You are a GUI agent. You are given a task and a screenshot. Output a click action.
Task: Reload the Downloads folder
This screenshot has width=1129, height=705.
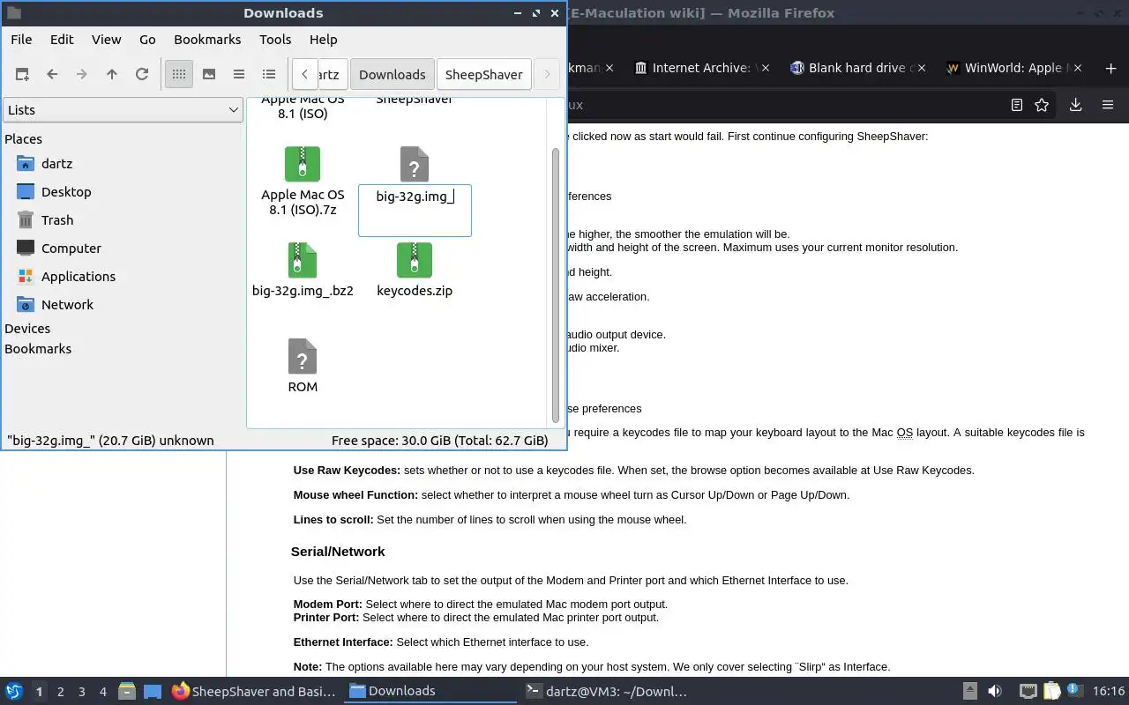[141, 75]
